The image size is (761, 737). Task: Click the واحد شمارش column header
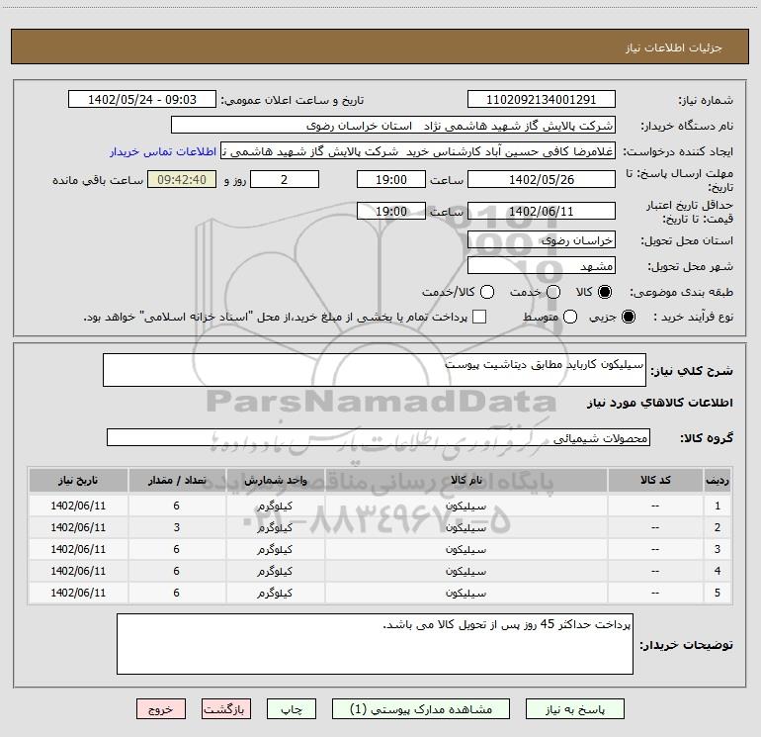tap(275, 481)
